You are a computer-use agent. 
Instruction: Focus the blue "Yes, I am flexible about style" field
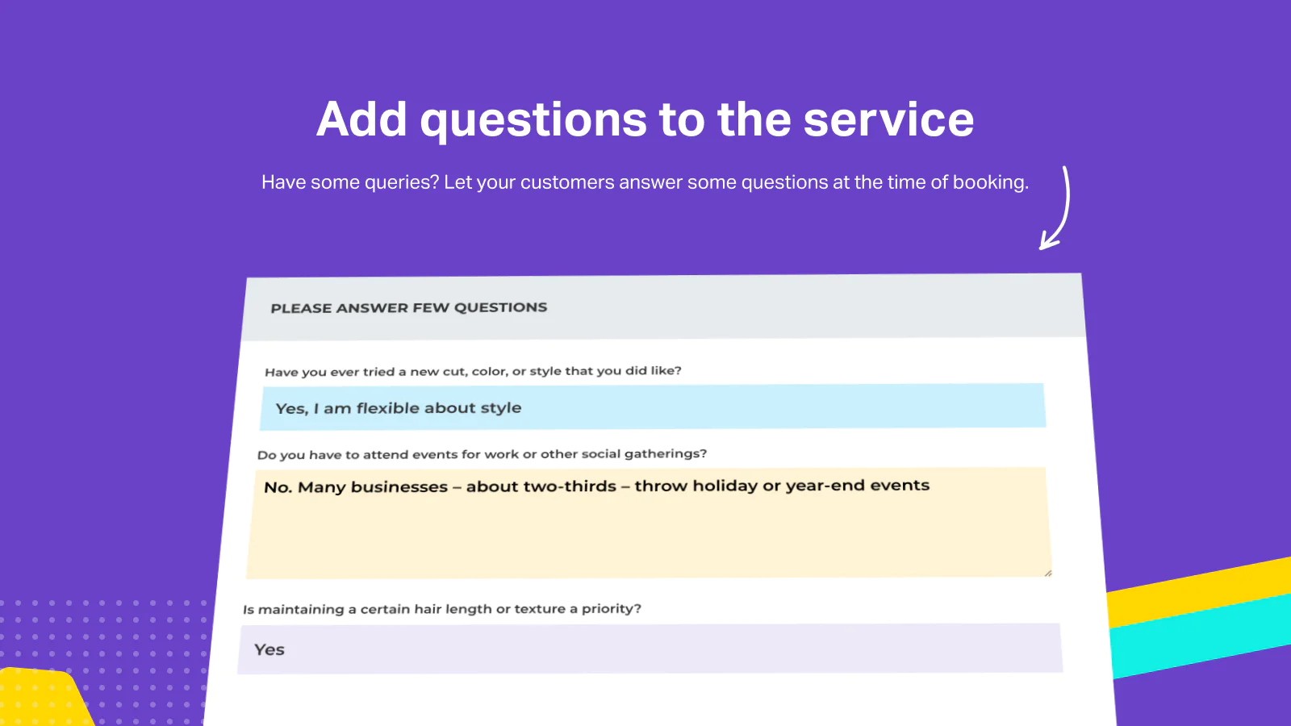(652, 407)
